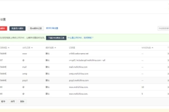Click the record value column header
The width and height of the screenshot is (169, 112).
coord(72,48)
